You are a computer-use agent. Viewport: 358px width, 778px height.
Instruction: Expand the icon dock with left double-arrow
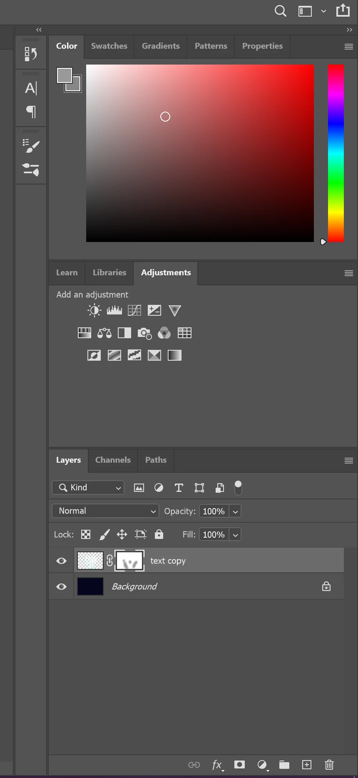39,30
